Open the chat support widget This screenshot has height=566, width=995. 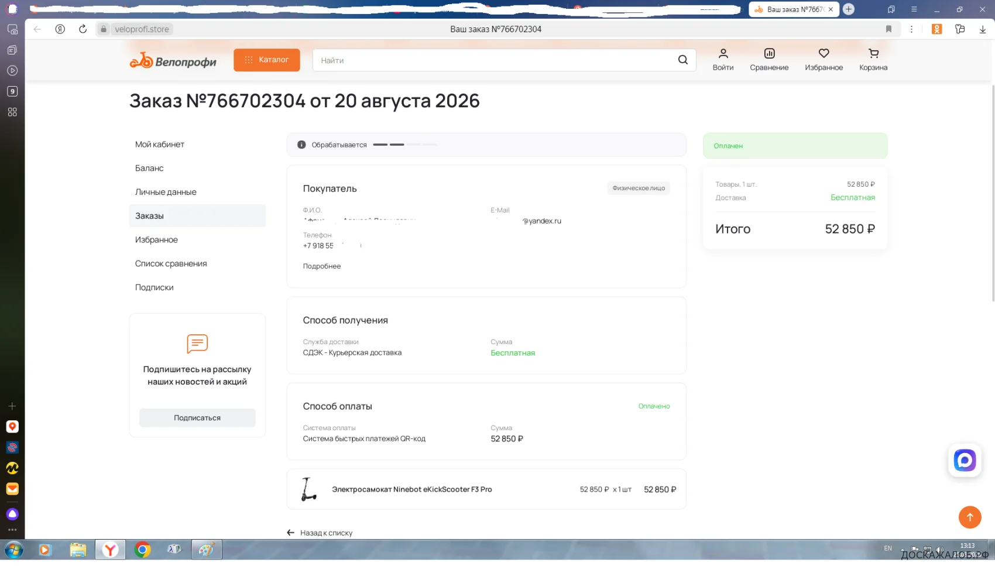pos(965,460)
